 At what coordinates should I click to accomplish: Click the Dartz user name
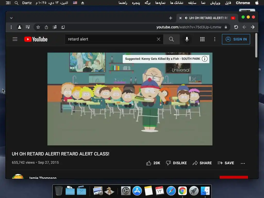point(27,3)
